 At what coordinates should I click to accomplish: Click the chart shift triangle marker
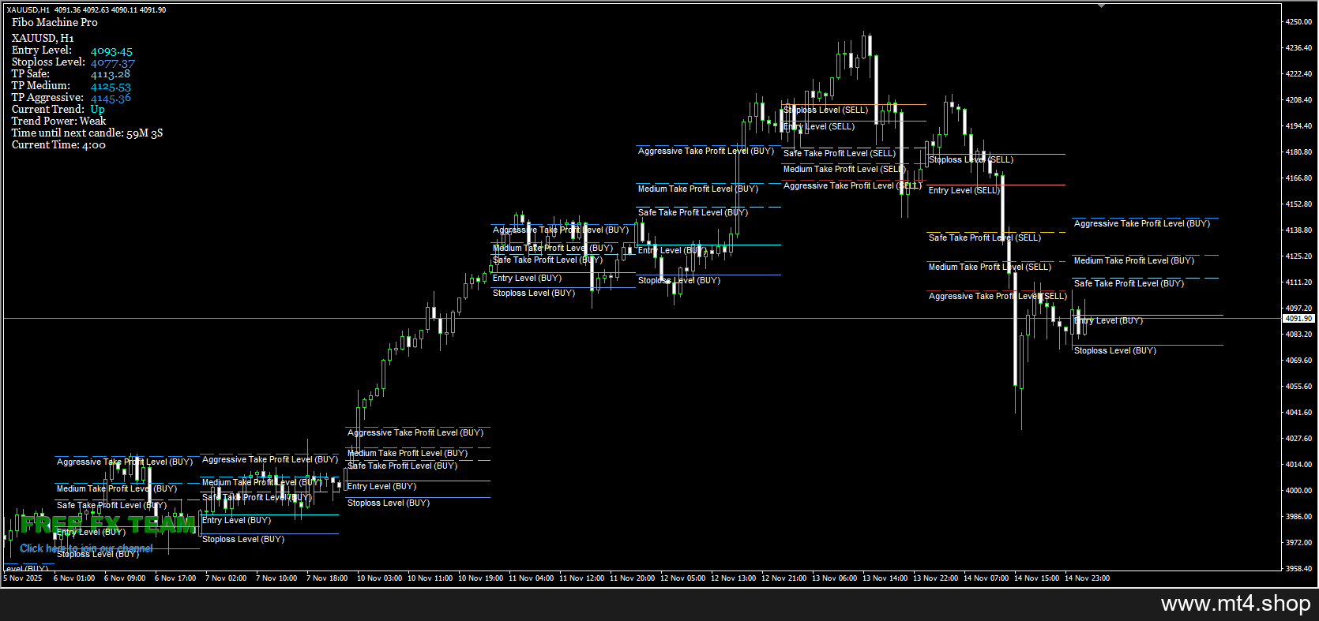click(1101, 6)
